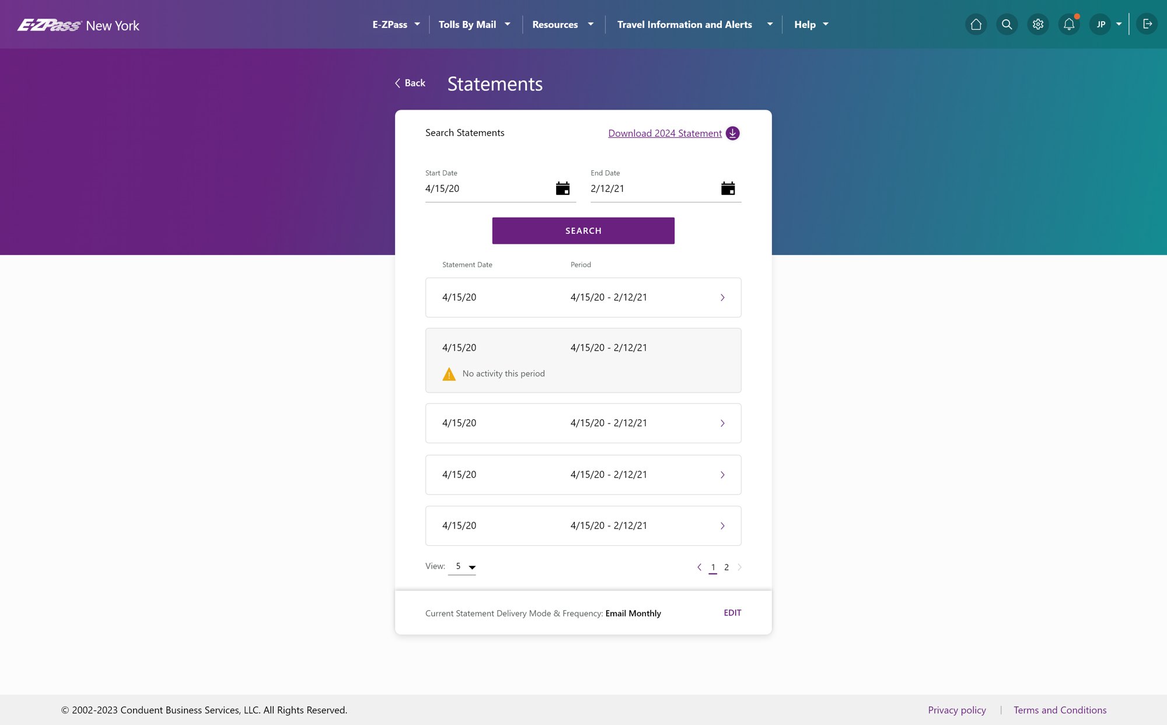Viewport: 1167px width, 725px height.
Task: Select page 1 in pagination
Action: coord(713,567)
